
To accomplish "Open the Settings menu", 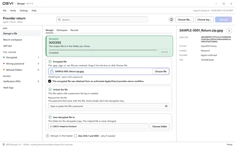I will pos(23,11).
